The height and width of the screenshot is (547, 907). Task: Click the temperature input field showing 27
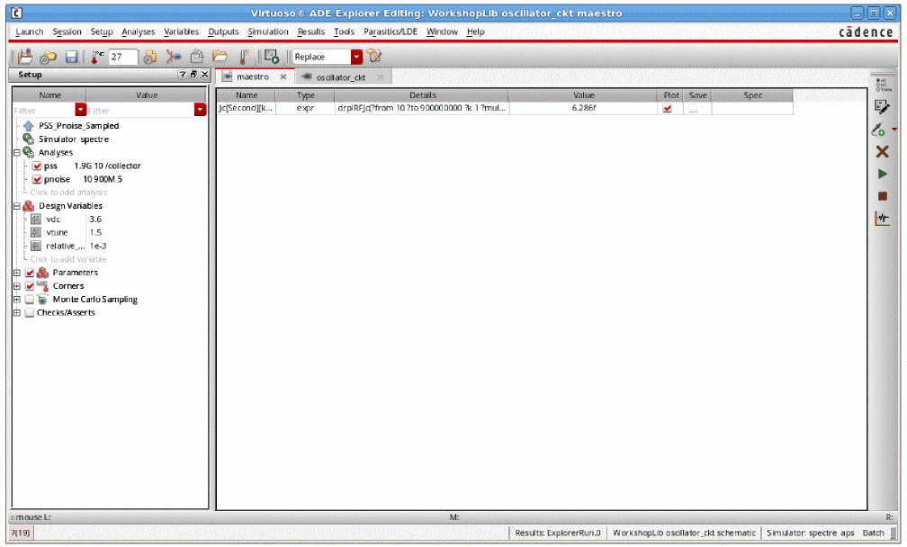123,57
